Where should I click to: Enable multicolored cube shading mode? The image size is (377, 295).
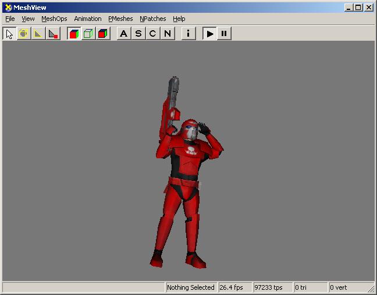coord(74,33)
